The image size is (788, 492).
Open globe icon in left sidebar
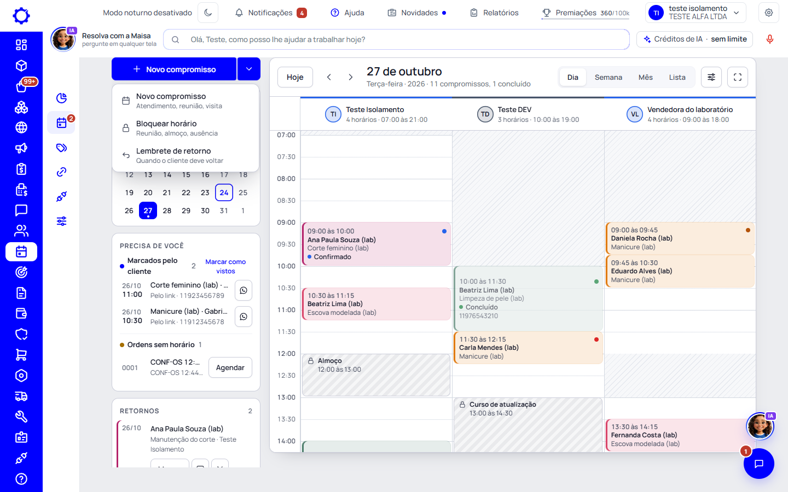(x=21, y=127)
